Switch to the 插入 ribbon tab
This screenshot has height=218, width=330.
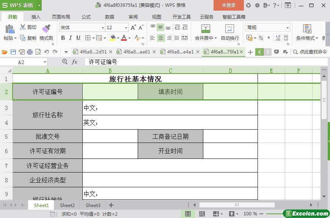tap(36, 17)
